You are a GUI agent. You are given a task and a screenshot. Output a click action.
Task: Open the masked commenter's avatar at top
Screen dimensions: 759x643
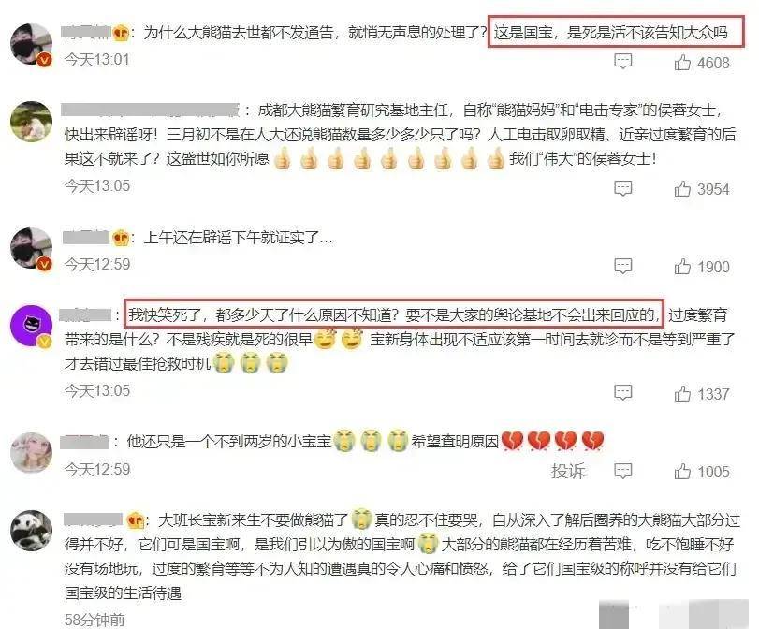(32, 44)
